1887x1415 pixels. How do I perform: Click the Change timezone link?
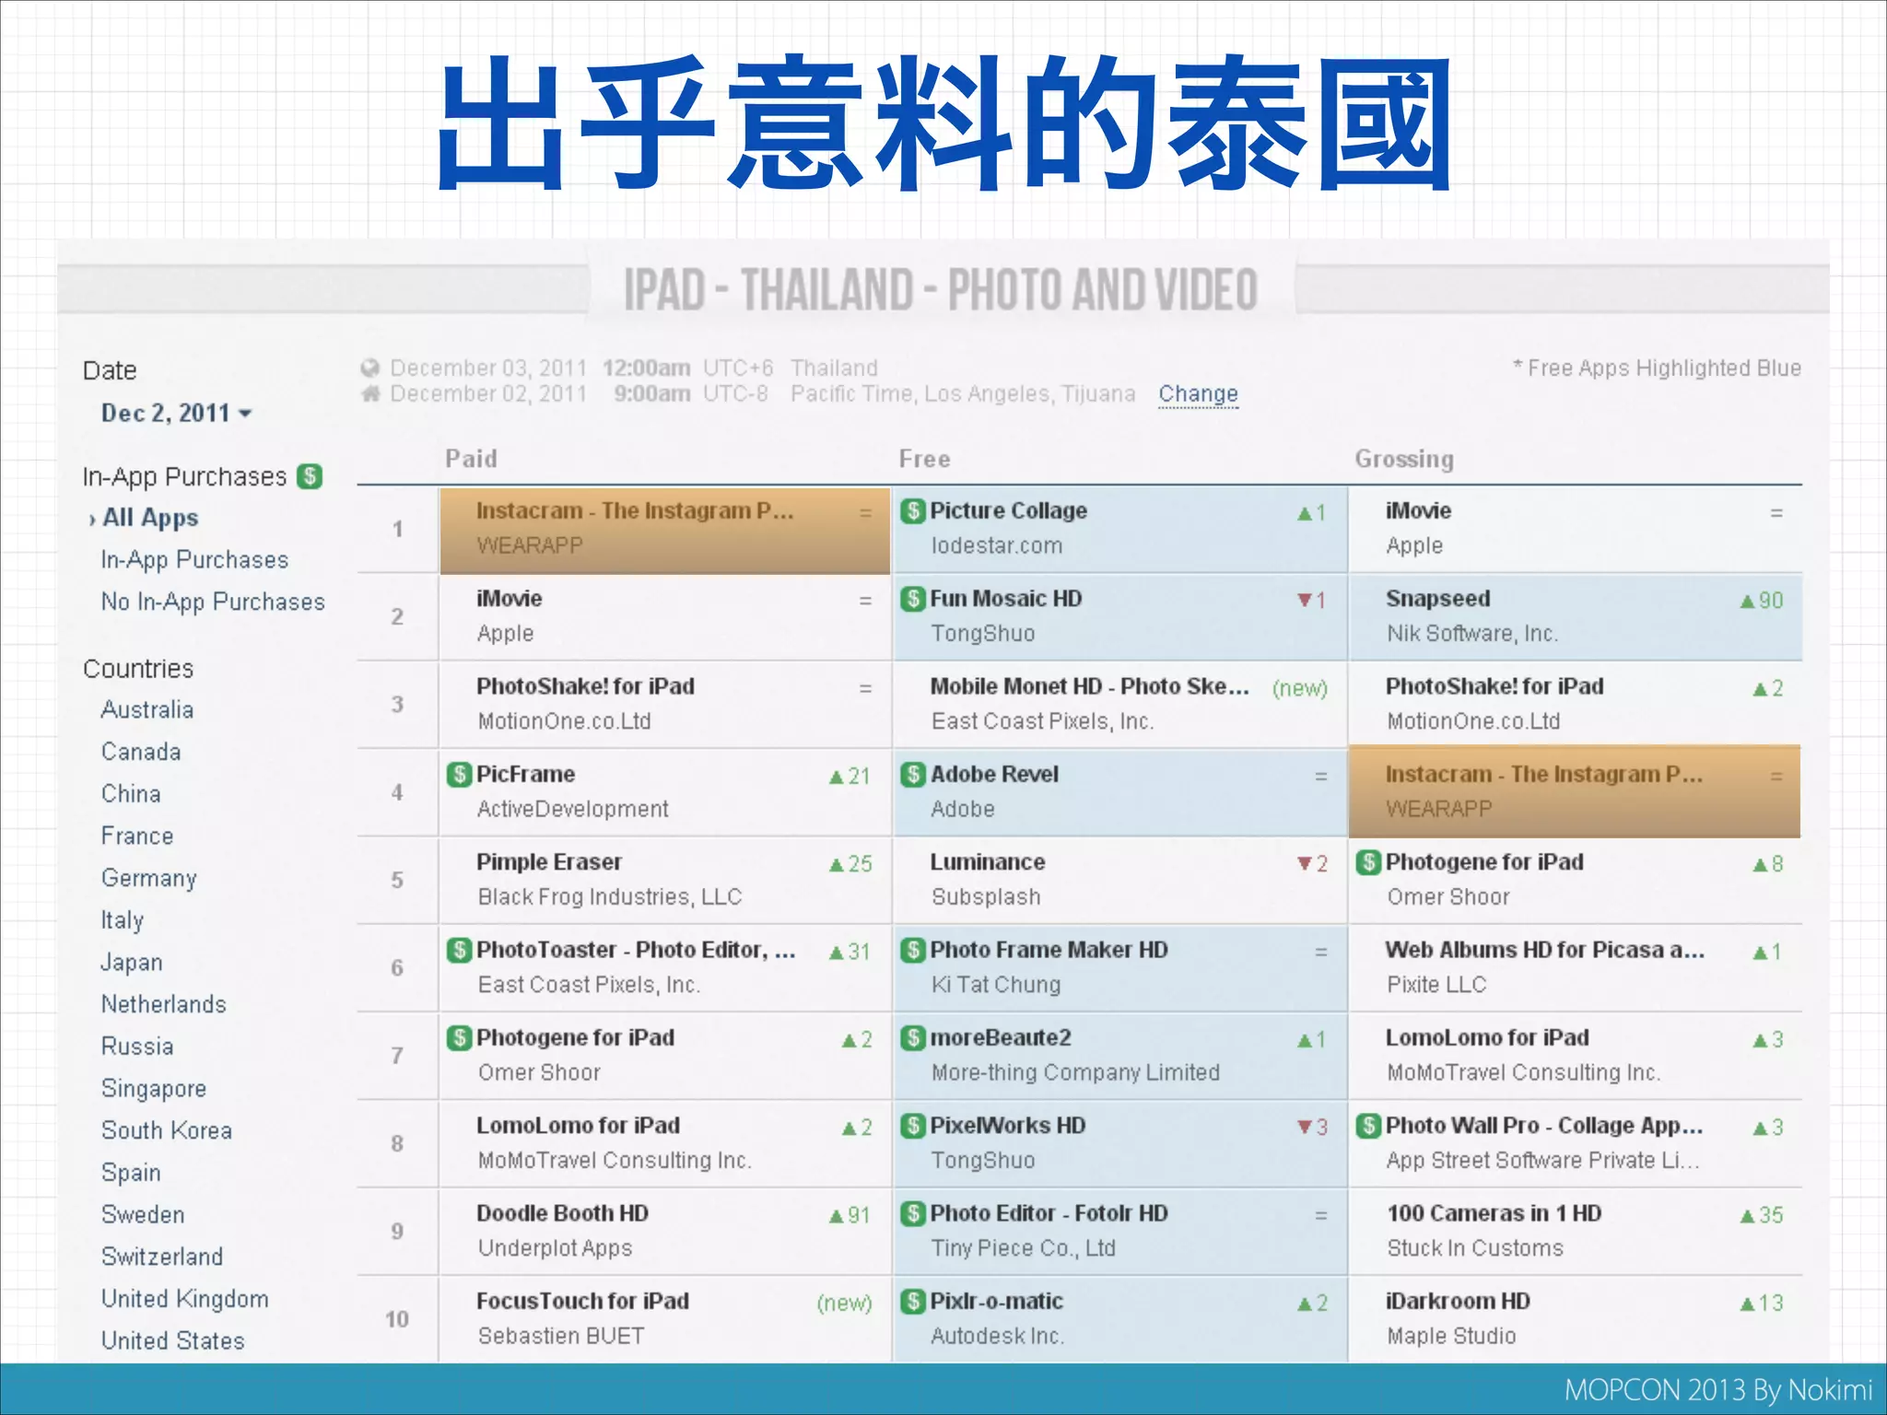[1198, 394]
